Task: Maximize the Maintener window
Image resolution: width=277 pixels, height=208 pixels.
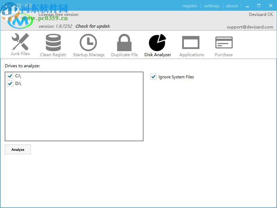Action: point(259,6)
